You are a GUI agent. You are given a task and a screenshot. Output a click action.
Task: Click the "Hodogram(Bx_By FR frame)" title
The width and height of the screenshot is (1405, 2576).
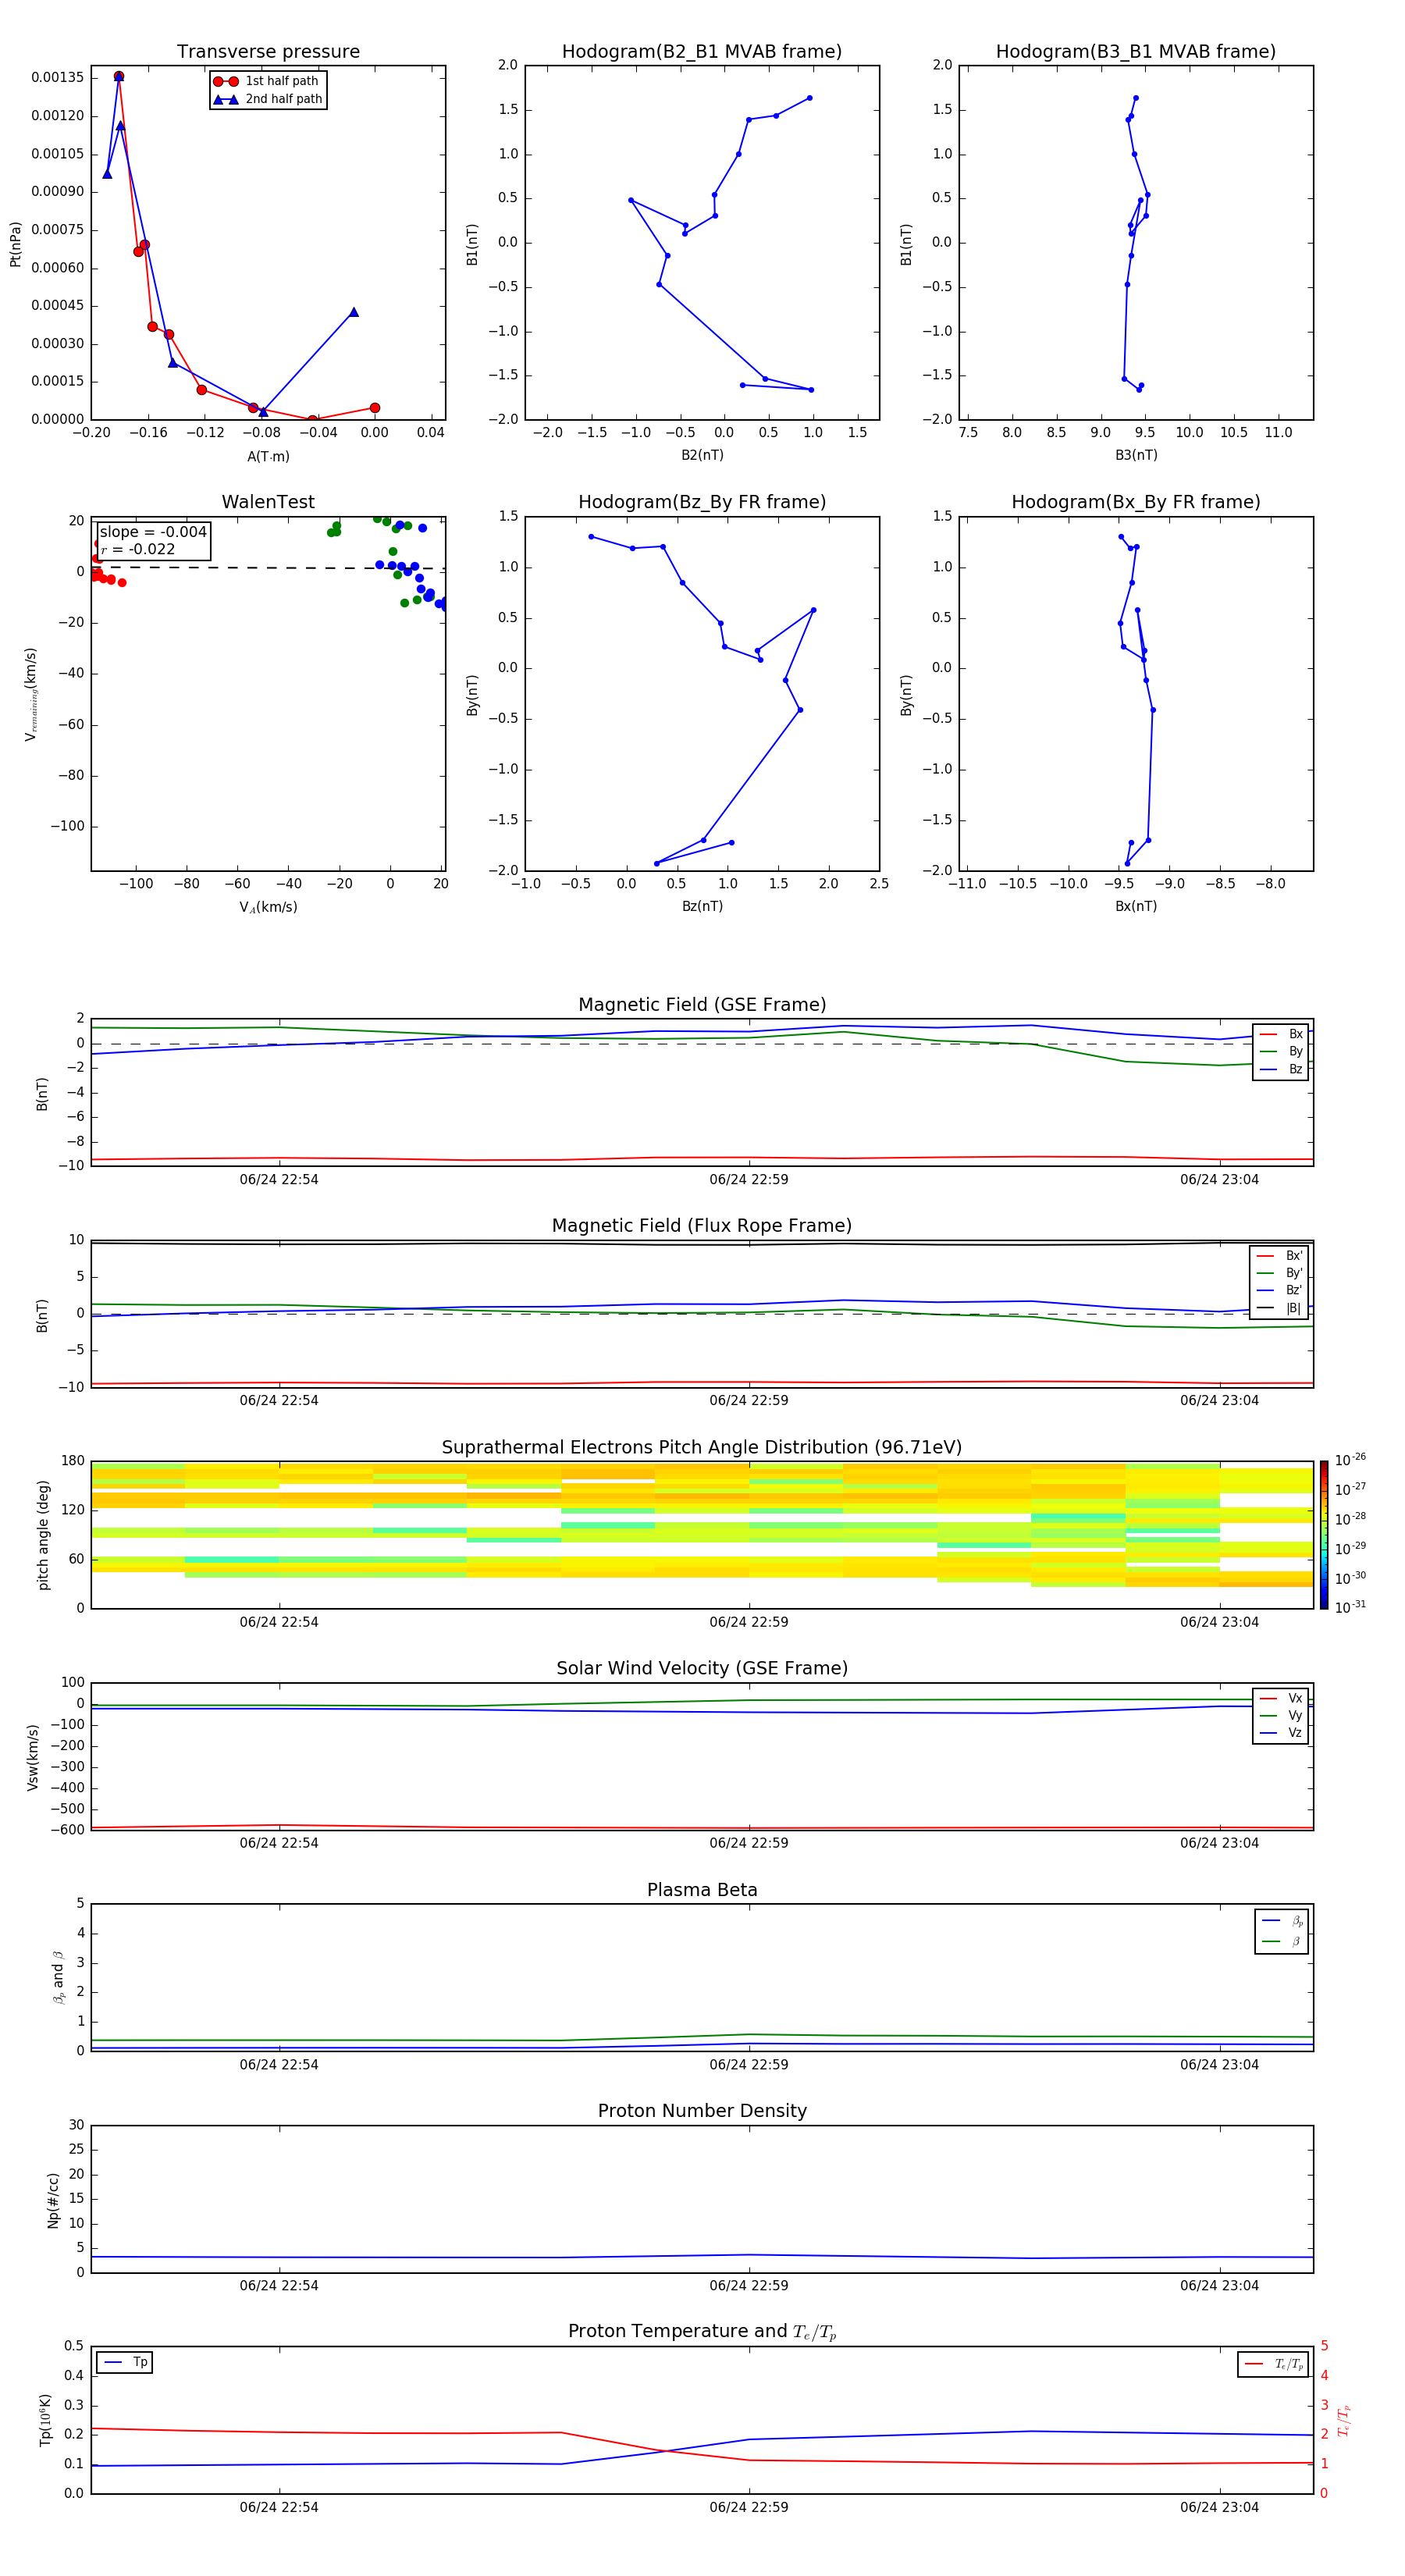coord(1136,502)
